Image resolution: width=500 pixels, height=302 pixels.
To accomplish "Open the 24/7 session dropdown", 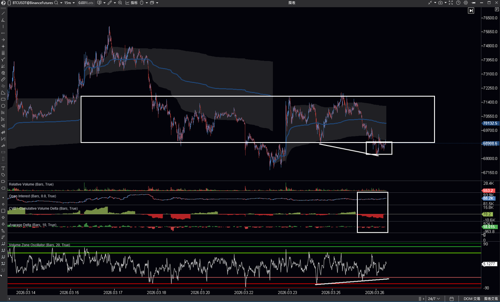I will [434, 299].
